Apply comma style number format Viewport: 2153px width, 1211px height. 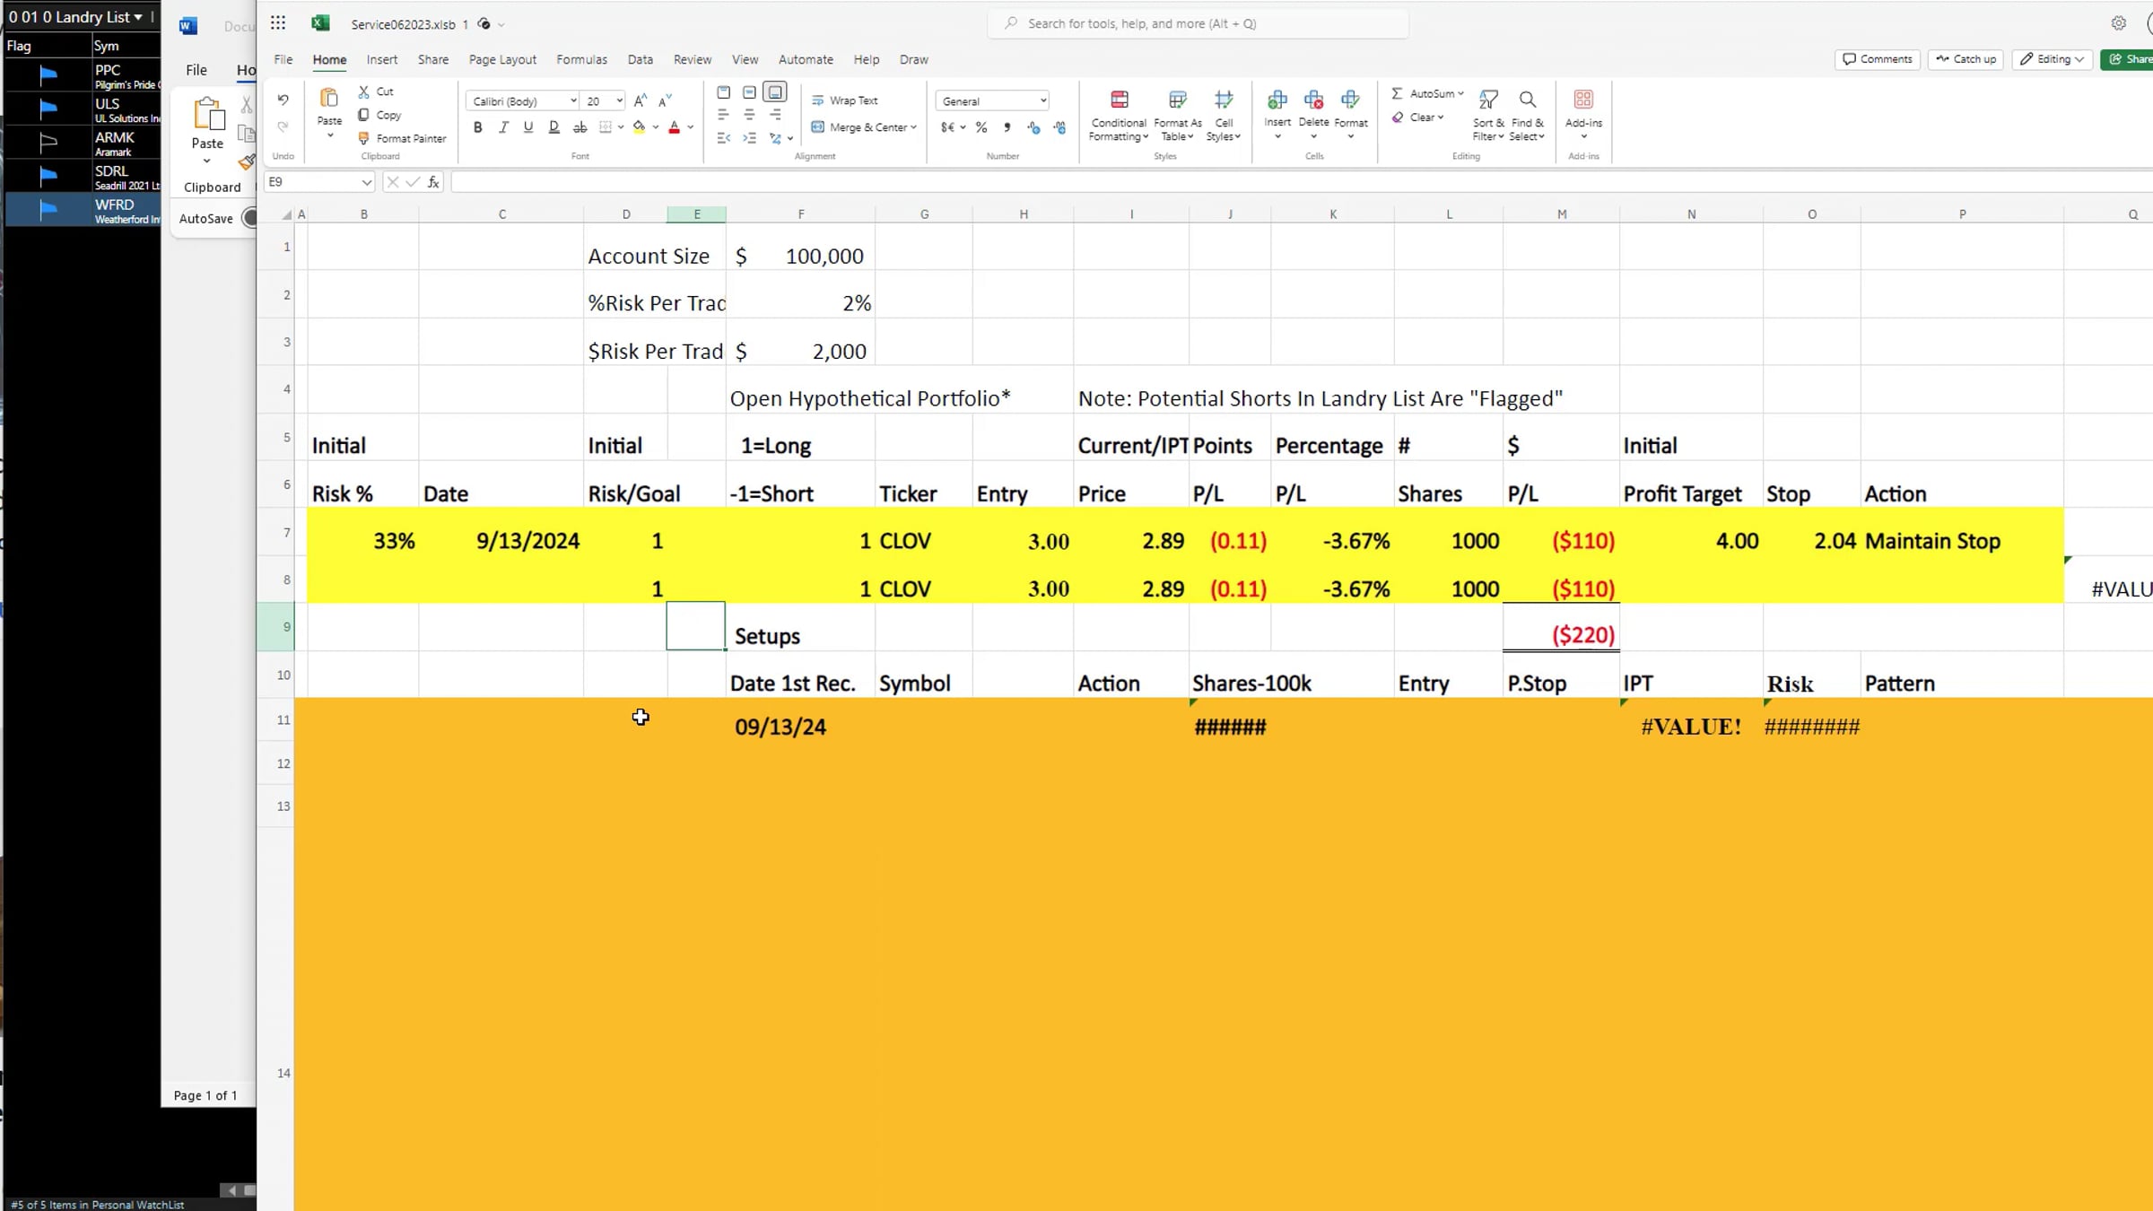tap(1007, 127)
